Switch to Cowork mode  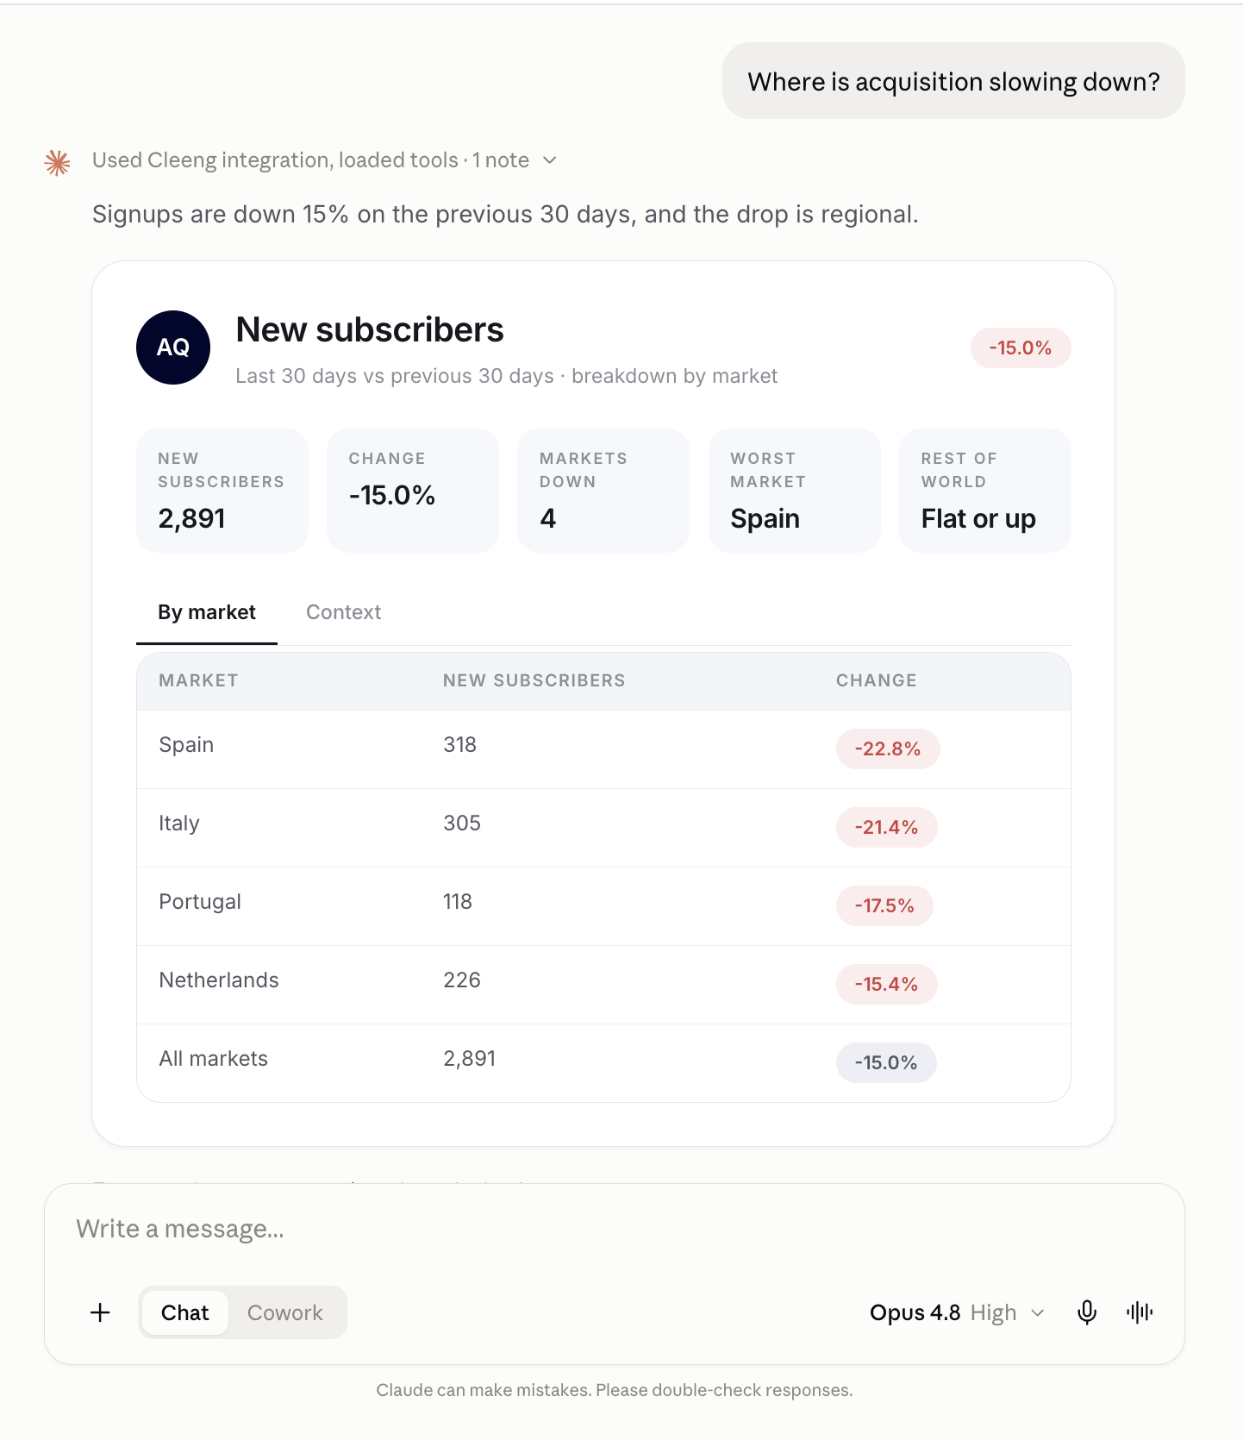pyautogui.click(x=285, y=1312)
